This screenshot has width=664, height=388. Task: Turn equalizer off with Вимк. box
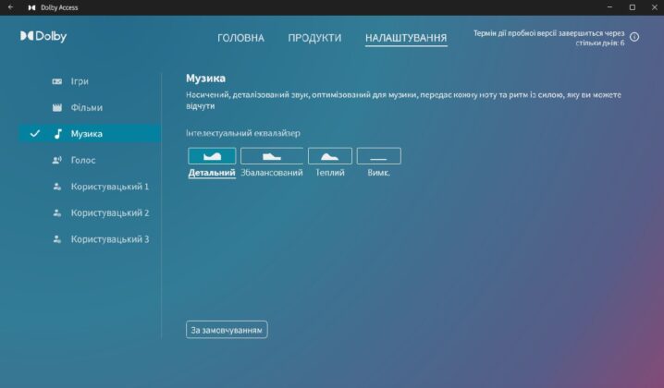(x=378, y=156)
